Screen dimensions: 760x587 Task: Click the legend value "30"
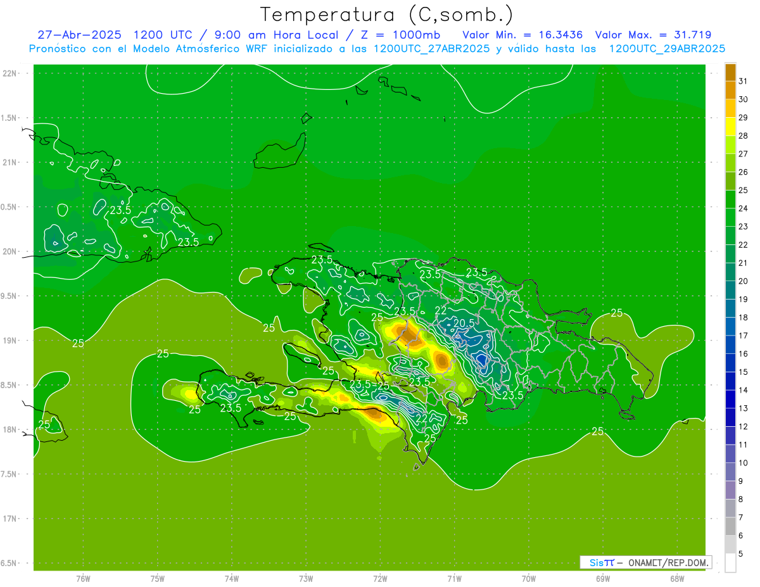point(744,99)
